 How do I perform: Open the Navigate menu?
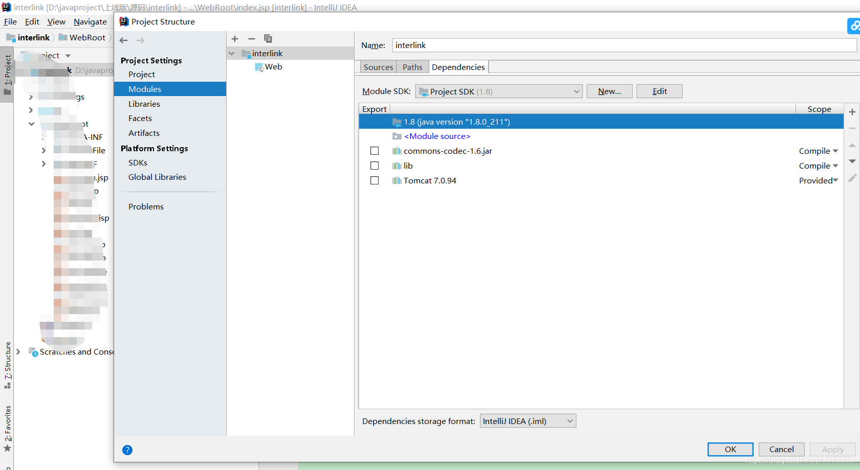tap(90, 22)
